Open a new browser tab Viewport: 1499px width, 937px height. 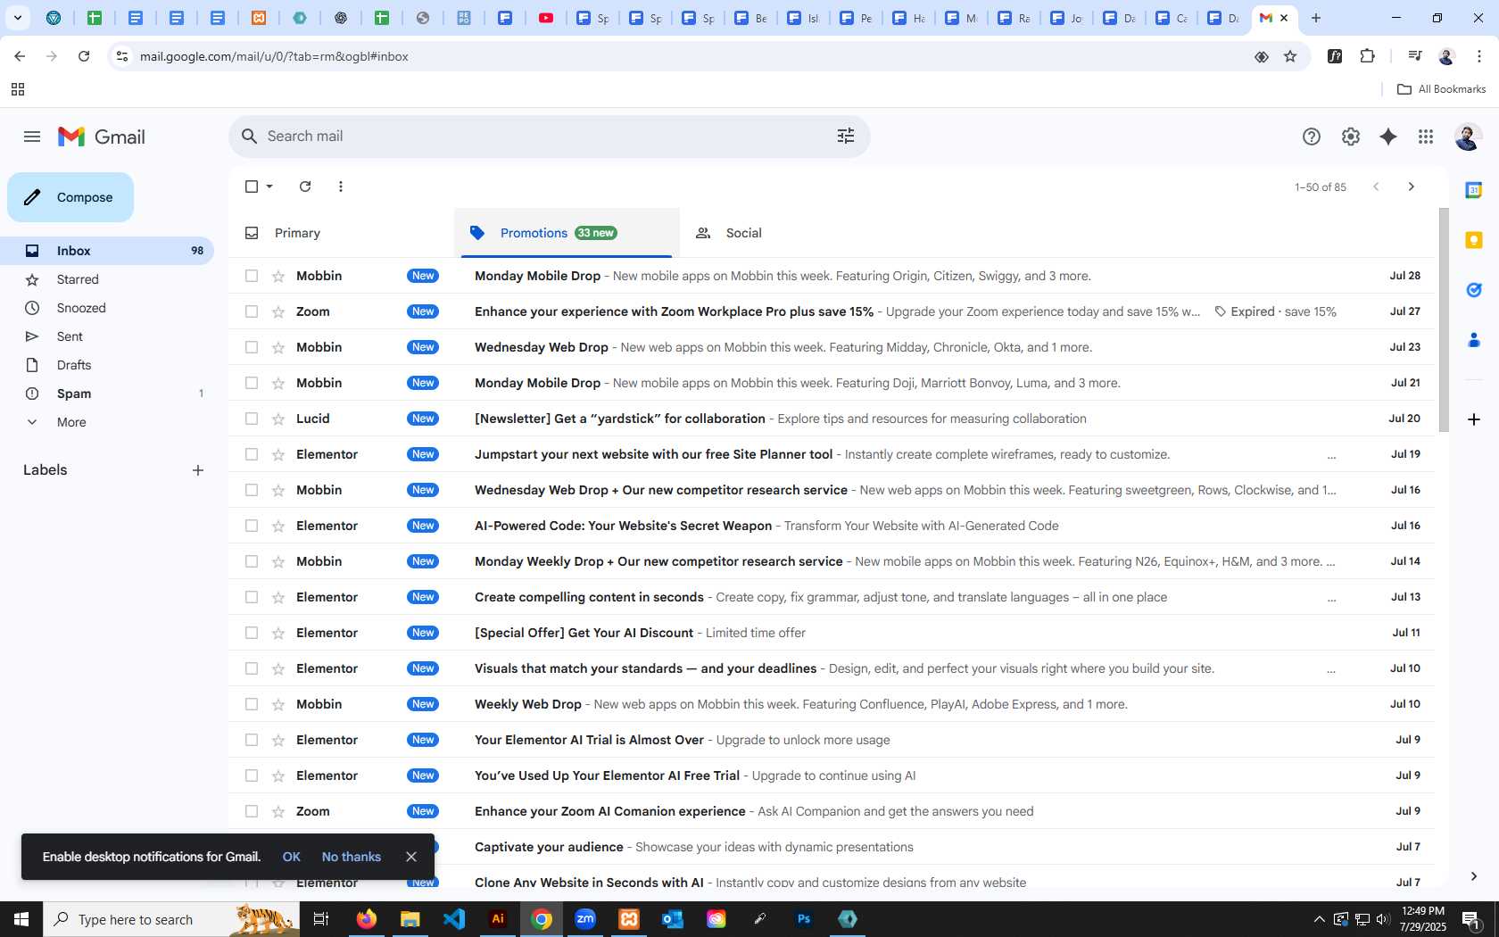(1316, 18)
